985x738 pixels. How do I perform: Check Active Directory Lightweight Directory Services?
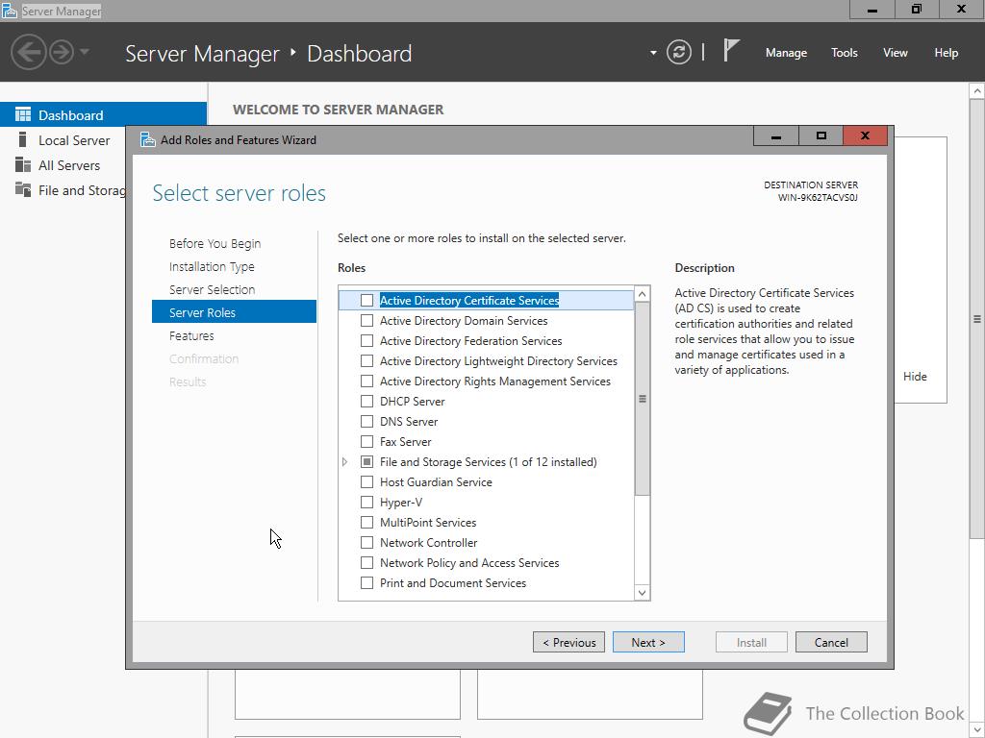click(x=366, y=361)
